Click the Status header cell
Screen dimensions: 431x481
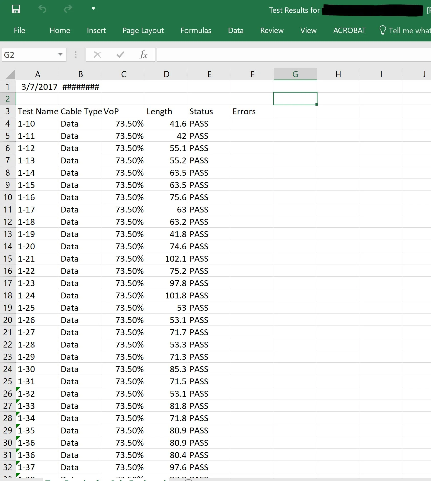coord(209,111)
